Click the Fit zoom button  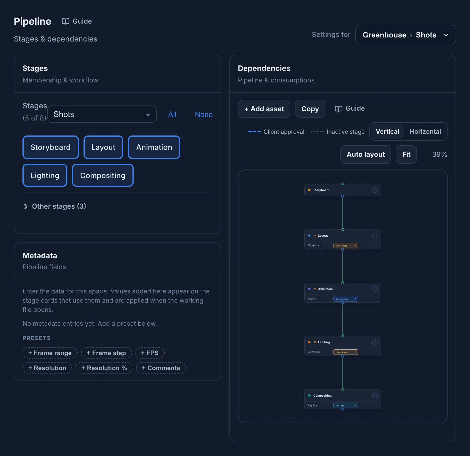[x=406, y=154]
